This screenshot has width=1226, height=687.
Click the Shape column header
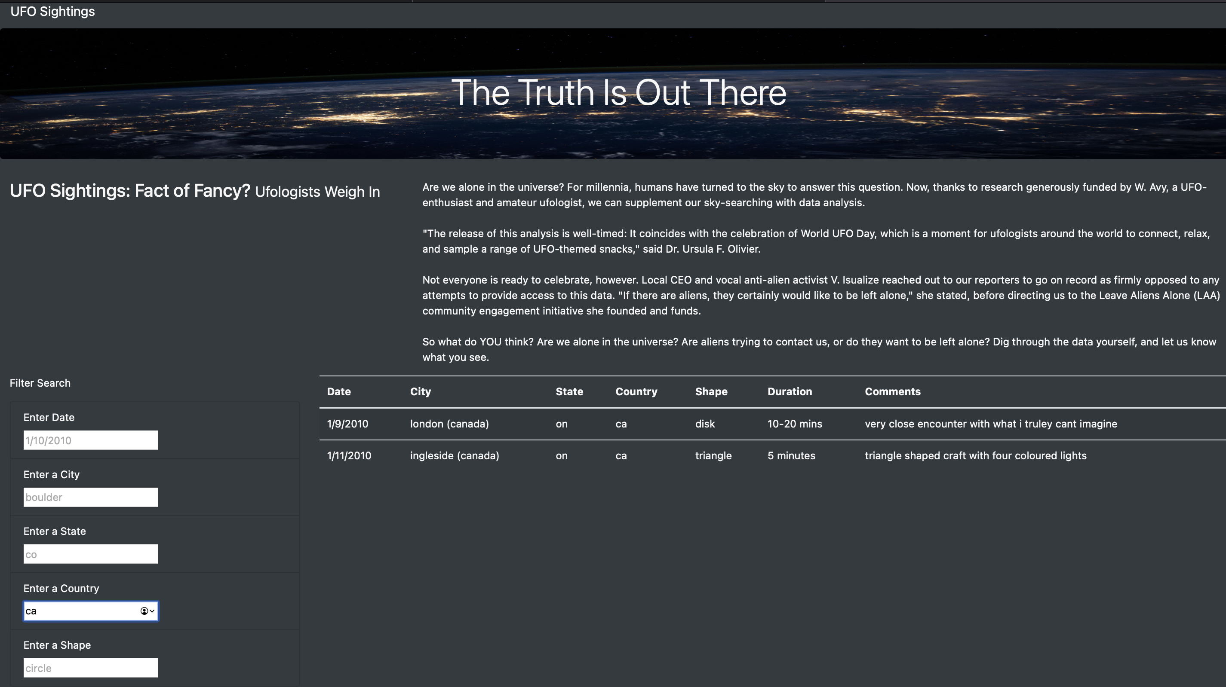click(x=711, y=391)
